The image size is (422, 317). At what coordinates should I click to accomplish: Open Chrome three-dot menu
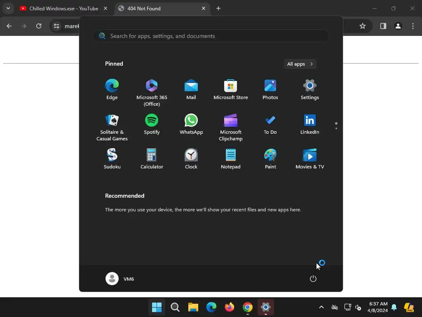pyautogui.click(x=413, y=26)
